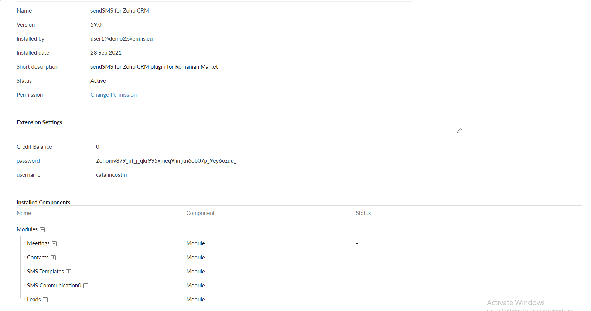The width and height of the screenshot is (591, 311).
Task: Click the Module cell in SMS Communication0 row
Action: coord(195,286)
